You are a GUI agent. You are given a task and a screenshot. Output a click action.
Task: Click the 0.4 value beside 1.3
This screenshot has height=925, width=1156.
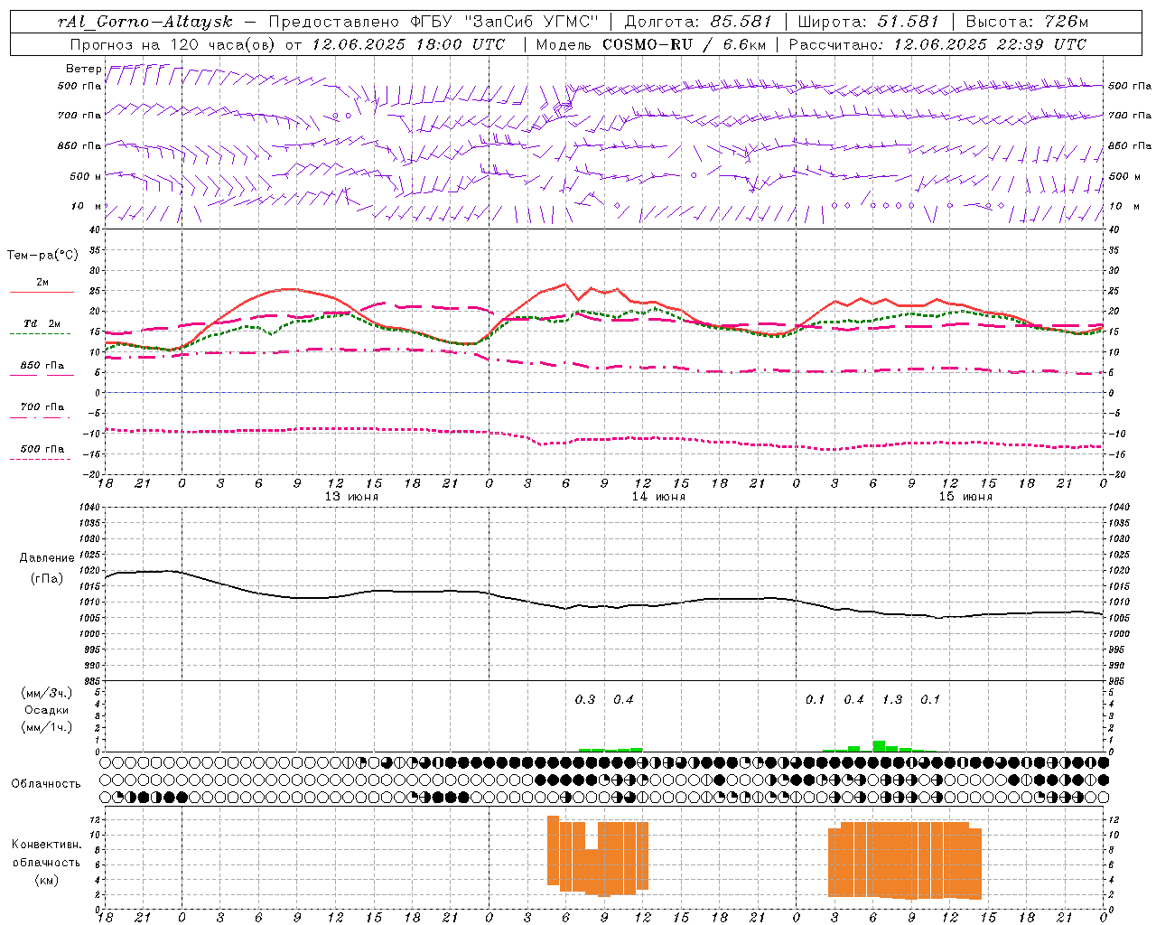[x=853, y=699]
